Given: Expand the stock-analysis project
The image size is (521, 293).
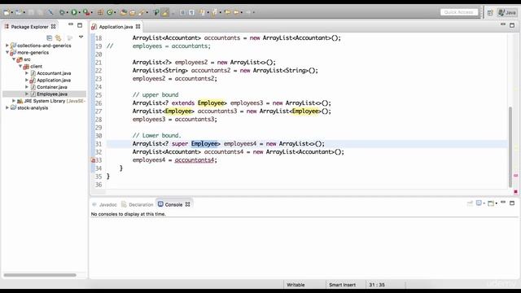Looking at the screenshot, I should [x=7, y=107].
